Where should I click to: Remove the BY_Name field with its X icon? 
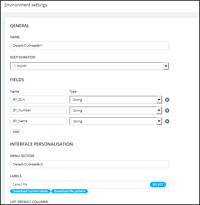click(167, 121)
